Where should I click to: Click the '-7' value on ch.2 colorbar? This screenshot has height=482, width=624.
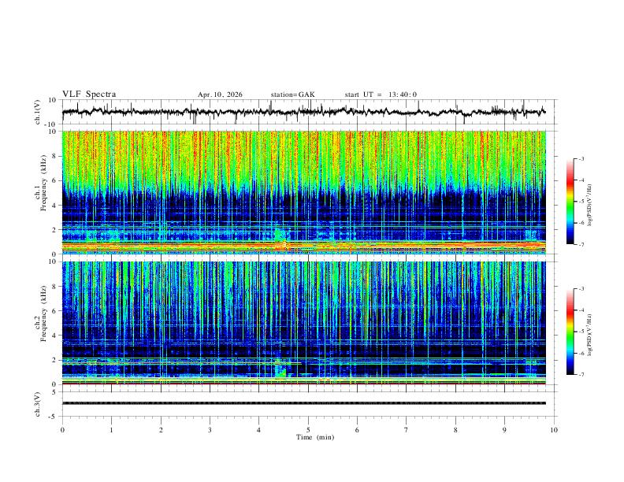[x=581, y=374]
